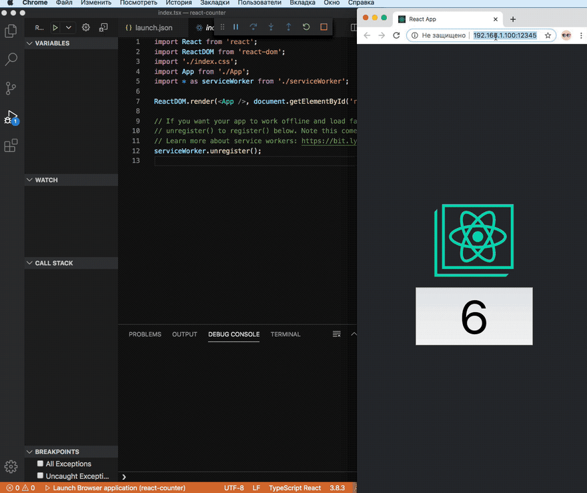This screenshot has width=587, height=493.
Task: Collapse the WATCH section
Action: pyautogui.click(x=71, y=179)
